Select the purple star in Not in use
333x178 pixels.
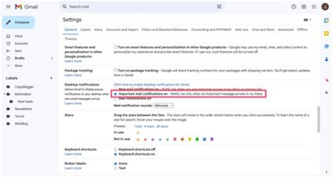tap(153, 139)
